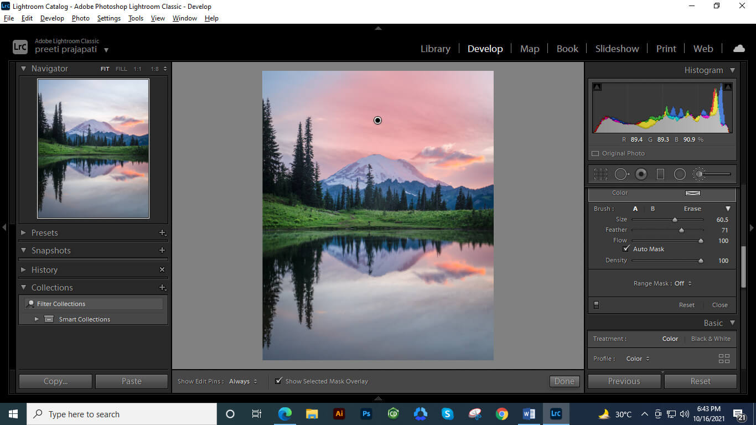Select the Crop Overlay tool
756x425 pixels.
pos(600,174)
